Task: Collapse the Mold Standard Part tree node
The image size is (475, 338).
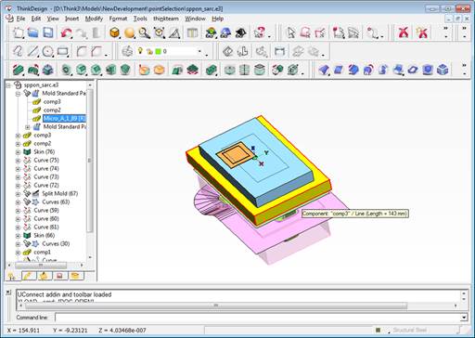Action: pos(18,94)
